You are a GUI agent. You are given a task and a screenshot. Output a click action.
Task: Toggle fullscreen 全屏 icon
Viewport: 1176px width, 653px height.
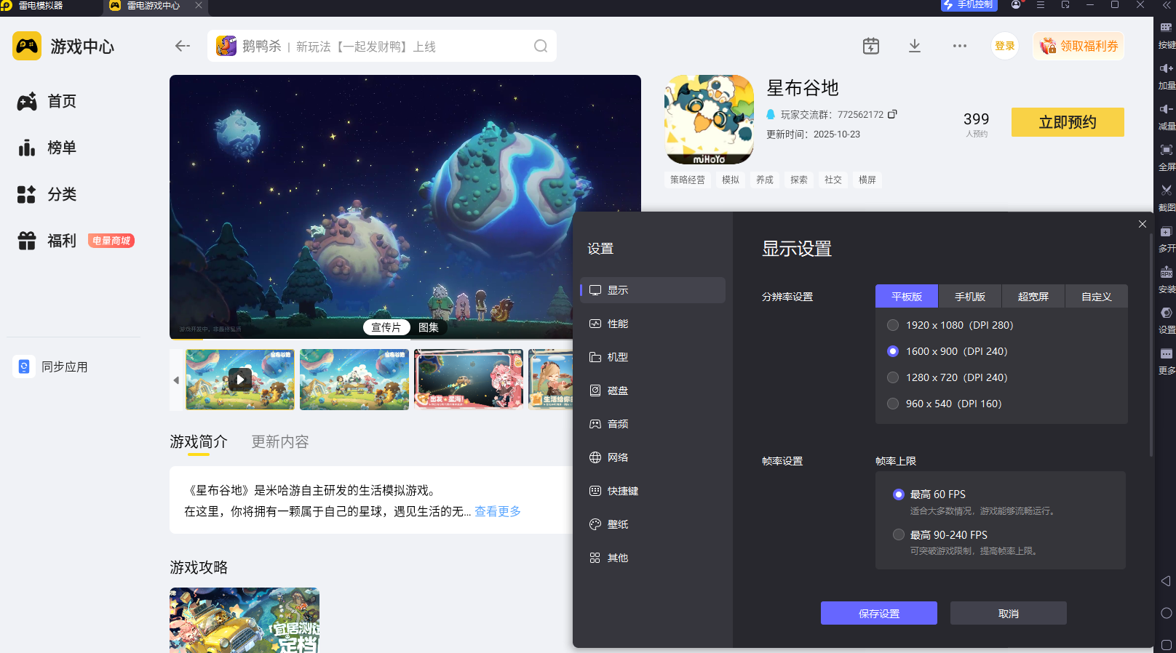pyautogui.click(x=1167, y=156)
